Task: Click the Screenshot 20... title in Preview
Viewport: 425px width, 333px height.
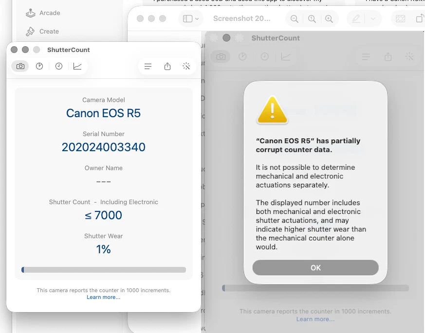Action: click(242, 18)
